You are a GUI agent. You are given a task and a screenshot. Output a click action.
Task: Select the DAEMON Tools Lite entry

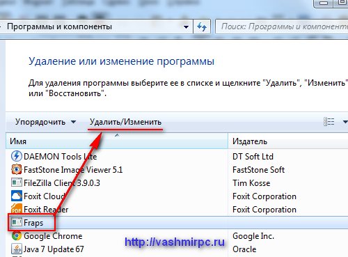tap(61, 156)
